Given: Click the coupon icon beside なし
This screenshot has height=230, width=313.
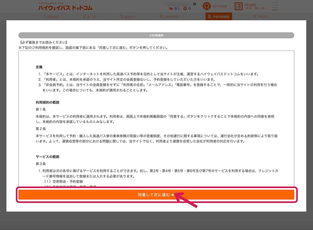Looking at the screenshot, I should (171, 9).
